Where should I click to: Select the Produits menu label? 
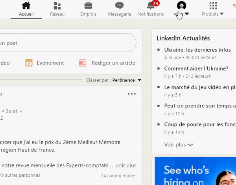(x=210, y=14)
